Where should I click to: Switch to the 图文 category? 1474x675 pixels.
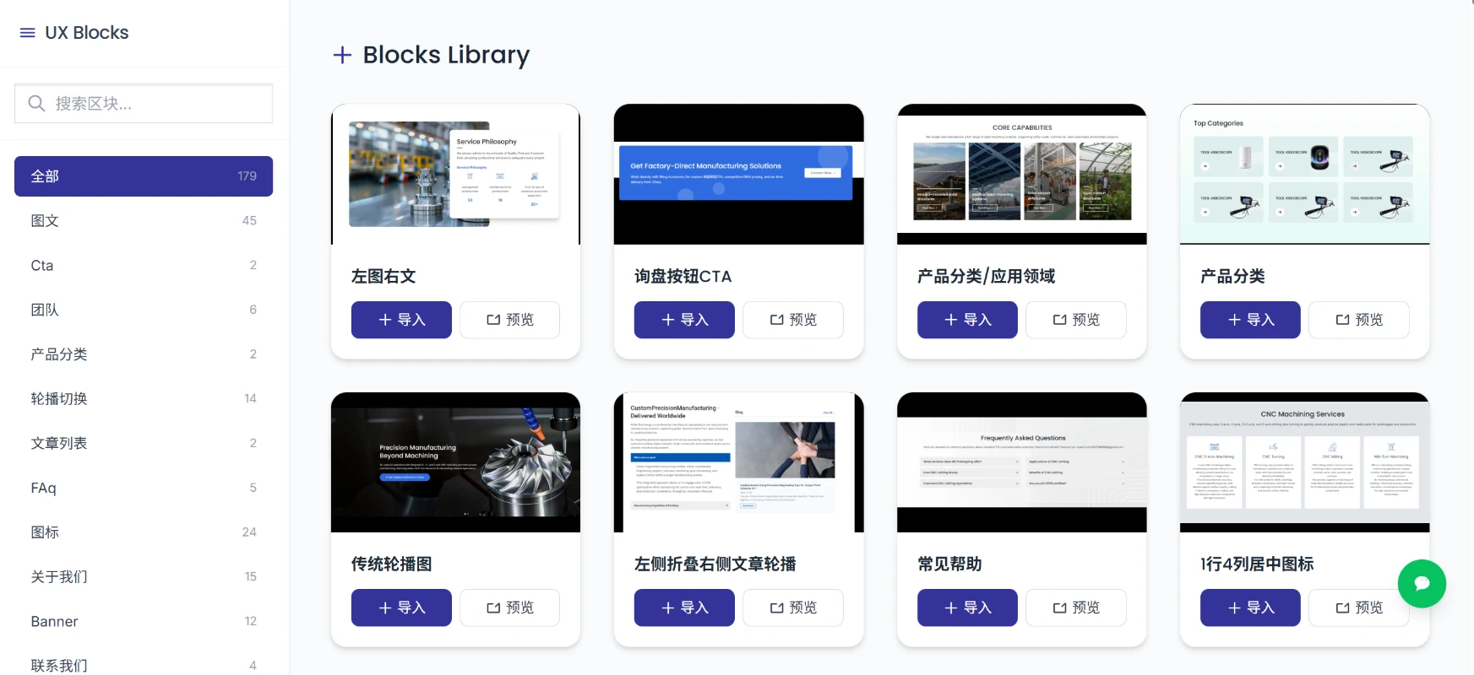pyautogui.click(x=144, y=221)
